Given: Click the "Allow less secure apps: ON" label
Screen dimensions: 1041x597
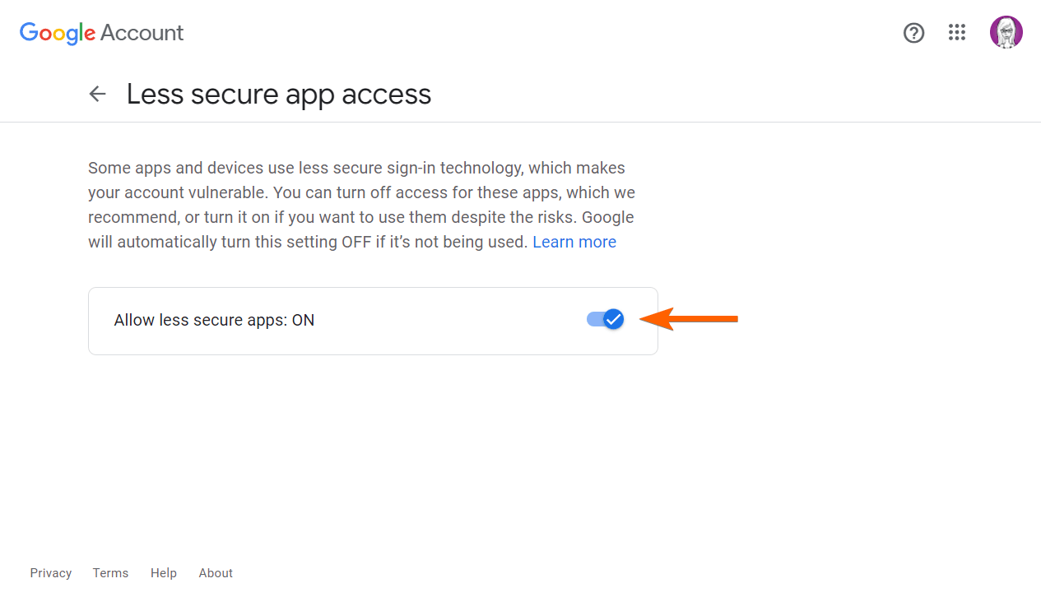Looking at the screenshot, I should [214, 321].
